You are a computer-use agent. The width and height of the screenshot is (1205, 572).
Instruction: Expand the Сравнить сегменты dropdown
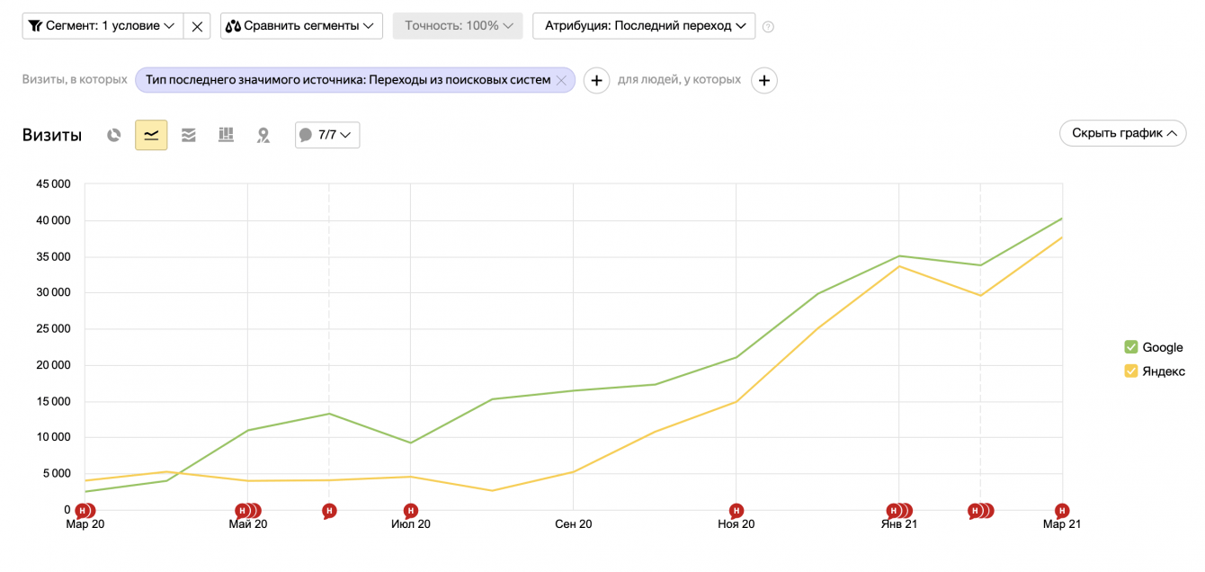tap(301, 26)
